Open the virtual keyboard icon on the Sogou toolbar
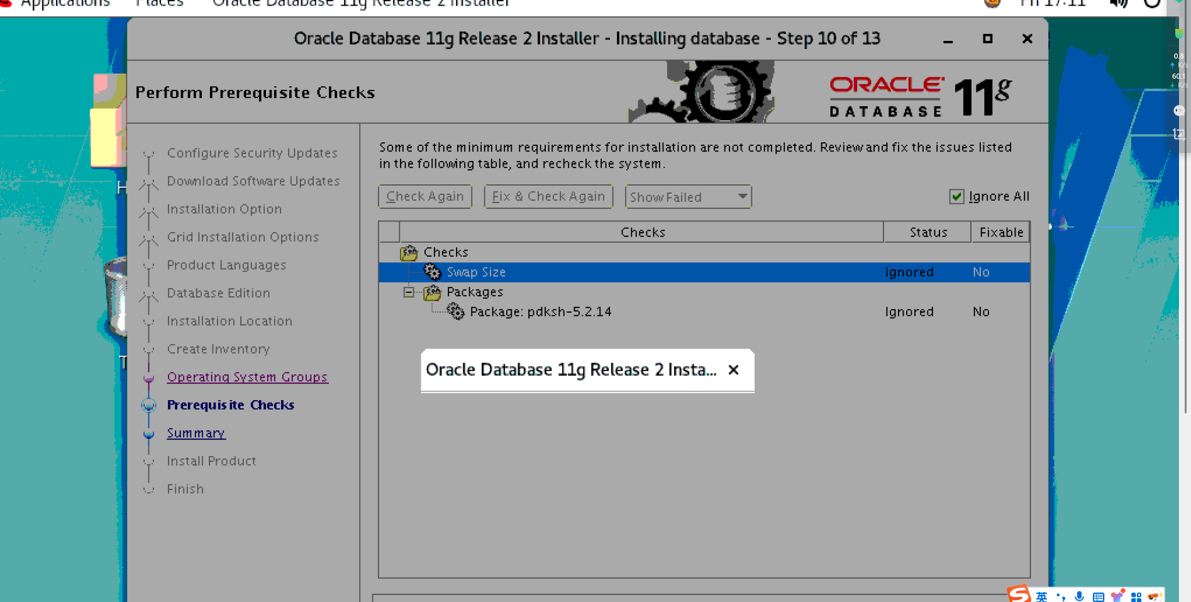 [1099, 595]
